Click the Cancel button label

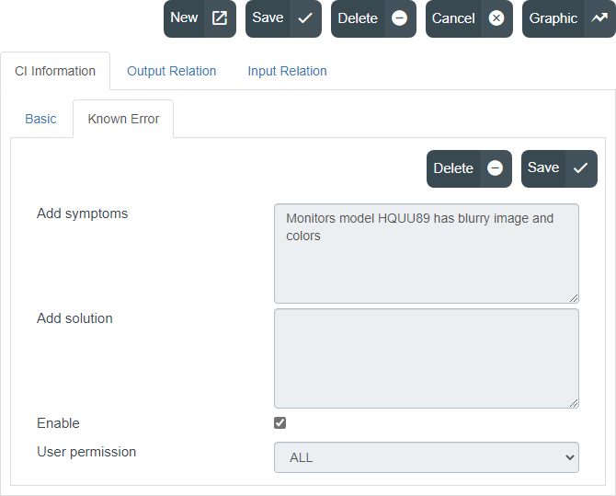click(453, 18)
